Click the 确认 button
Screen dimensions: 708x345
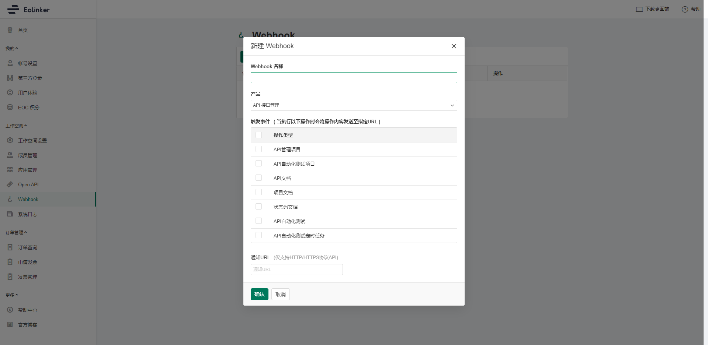pos(260,294)
